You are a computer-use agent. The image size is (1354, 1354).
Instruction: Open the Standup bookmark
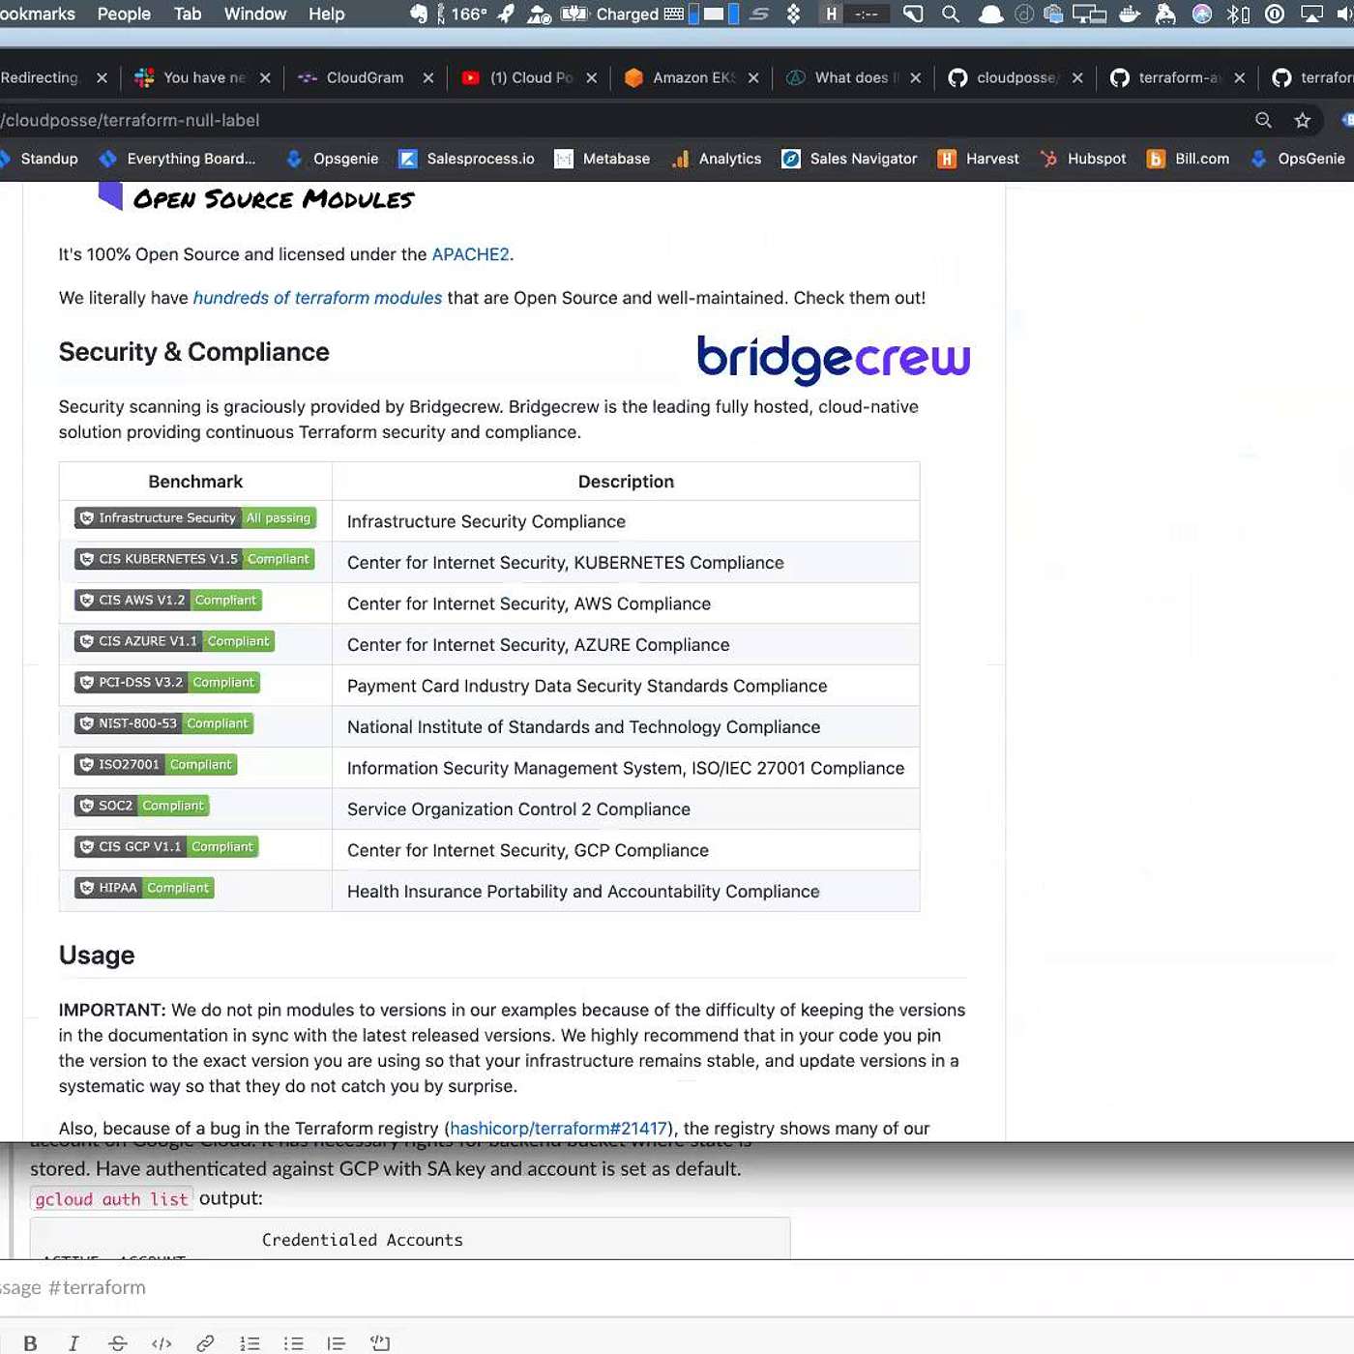point(40,159)
